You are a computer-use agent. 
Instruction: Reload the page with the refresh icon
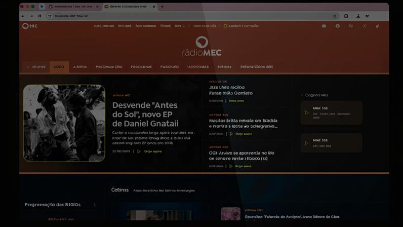(39, 16)
